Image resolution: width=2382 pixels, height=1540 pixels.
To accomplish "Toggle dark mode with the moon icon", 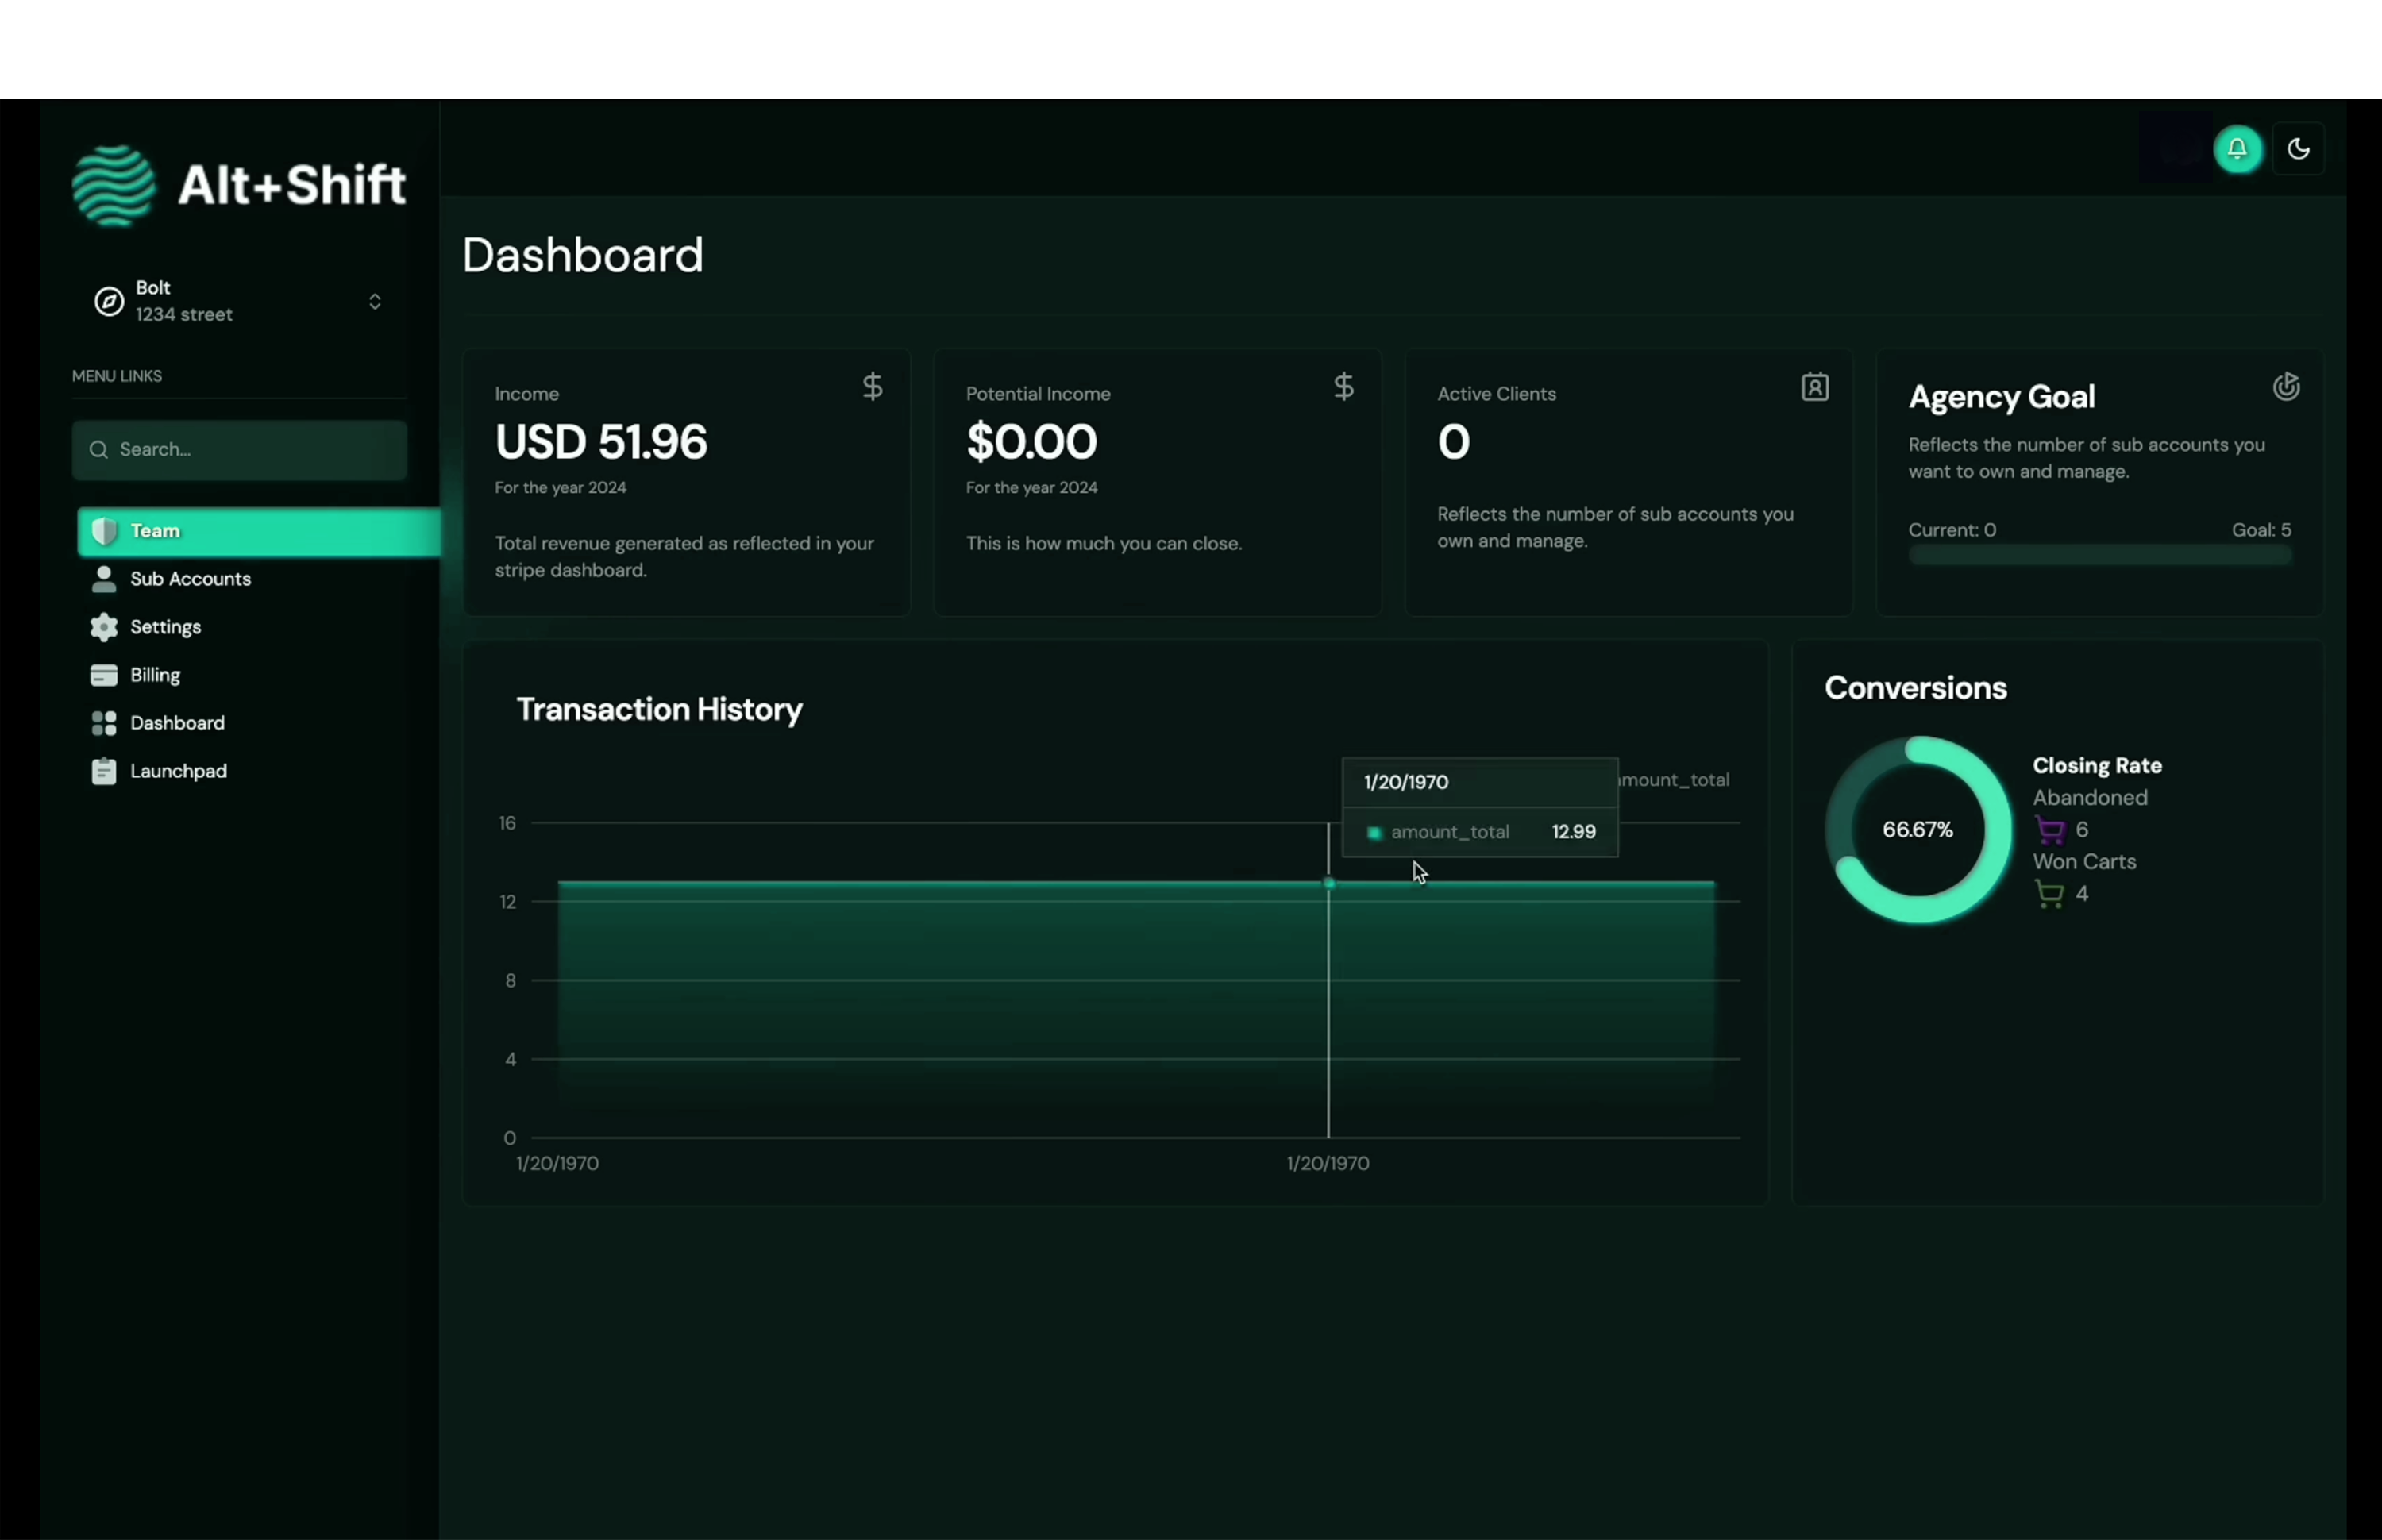I will click(2298, 150).
